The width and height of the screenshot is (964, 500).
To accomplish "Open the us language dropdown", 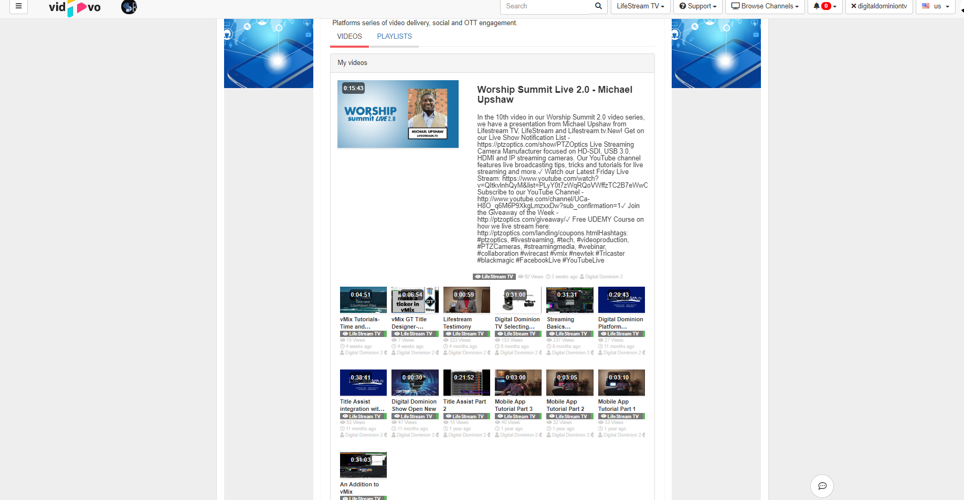I will point(935,6).
